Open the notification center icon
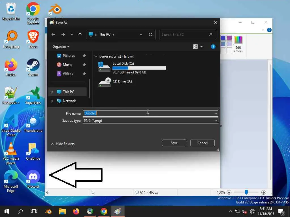The image size is (290, 217). coord(281,211)
